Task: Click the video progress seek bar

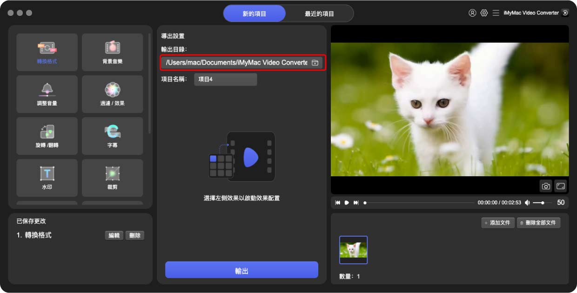Action: click(419, 203)
